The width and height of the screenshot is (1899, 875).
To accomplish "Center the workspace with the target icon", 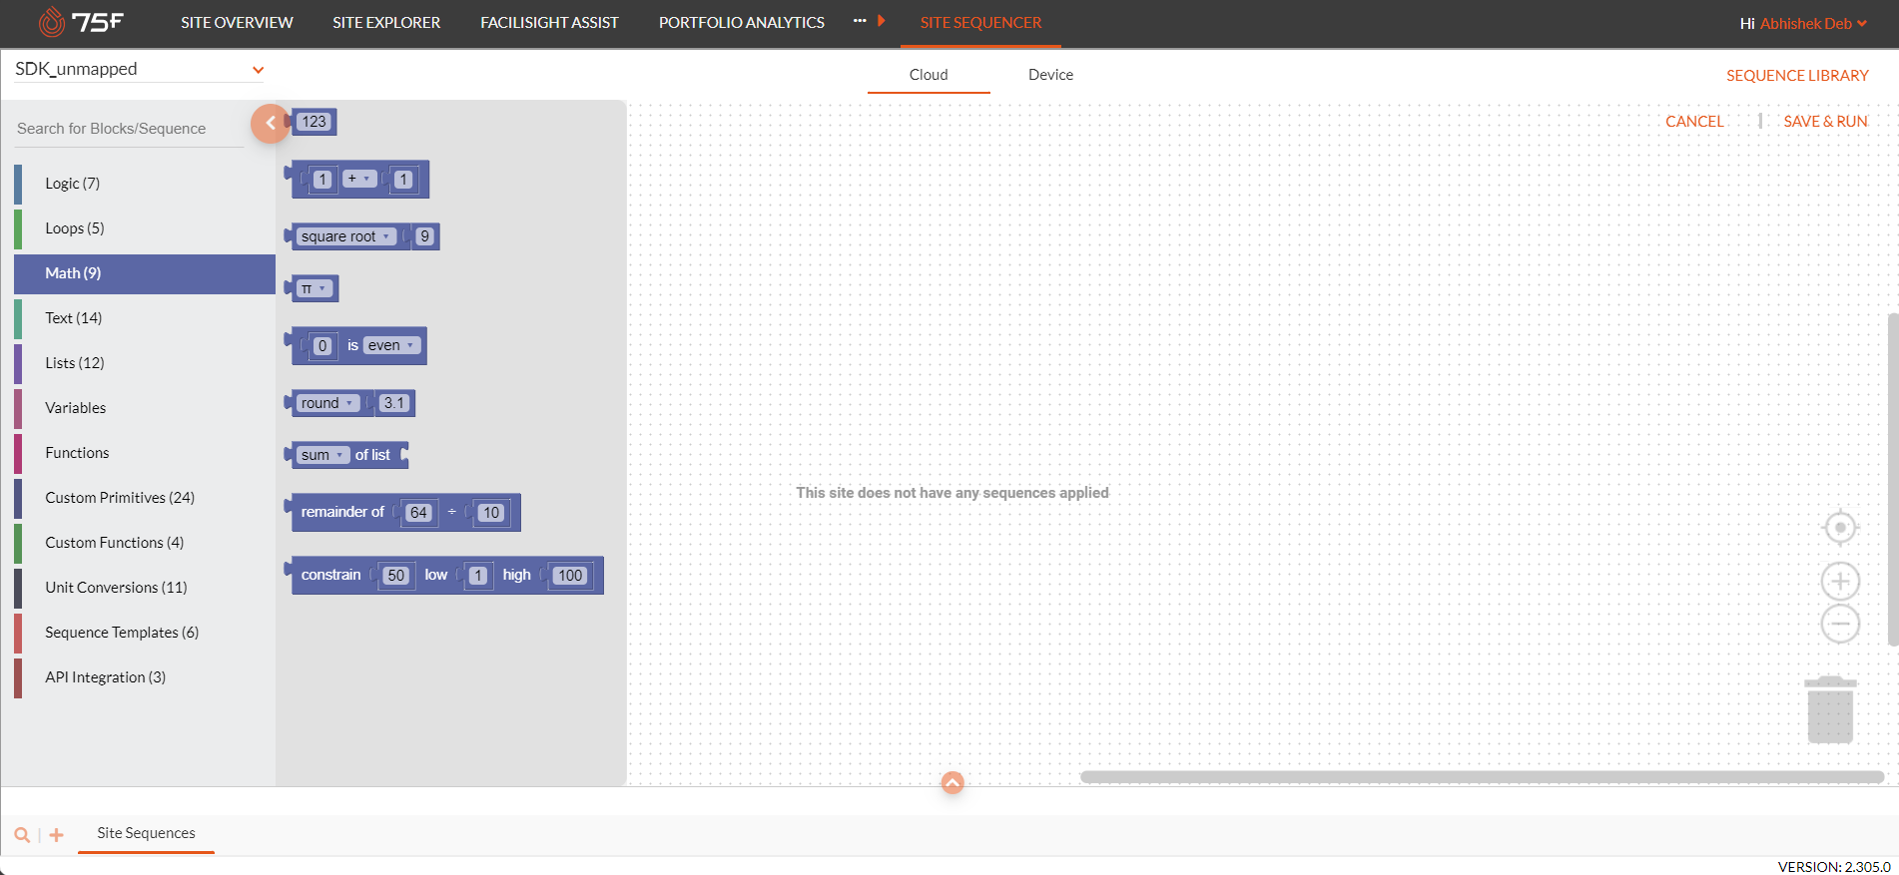I will 1840,527.
